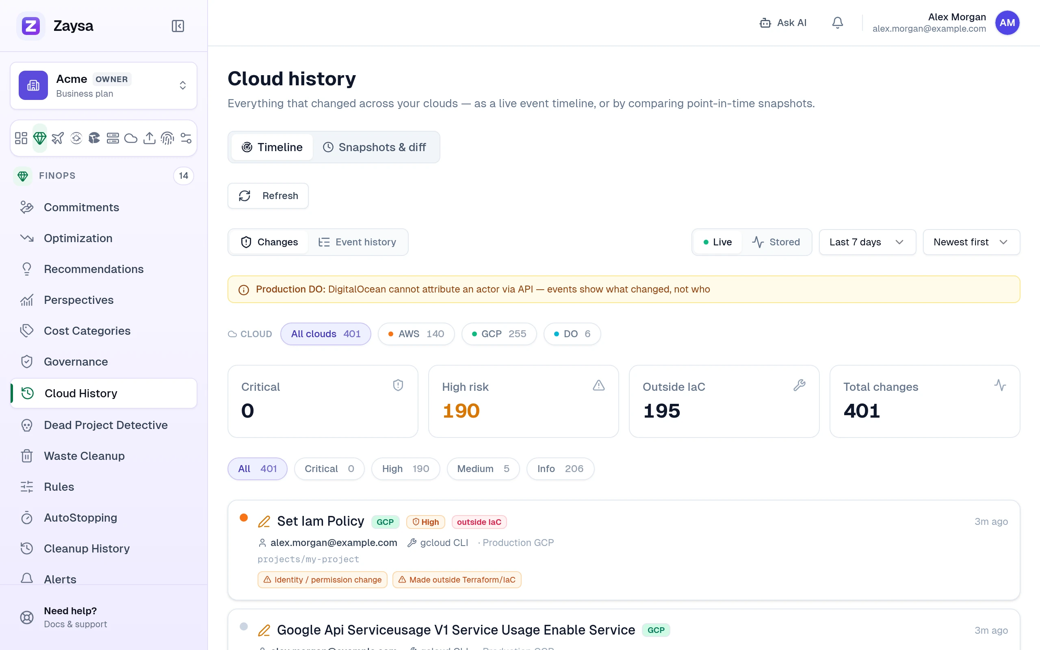Click the info icon in Production DO banner
1040x650 pixels.
tap(244, 290)
